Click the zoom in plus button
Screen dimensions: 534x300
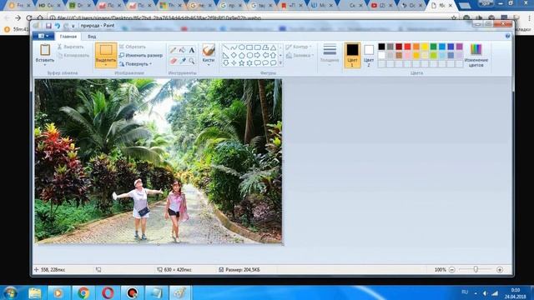click(x=500, y=270)
